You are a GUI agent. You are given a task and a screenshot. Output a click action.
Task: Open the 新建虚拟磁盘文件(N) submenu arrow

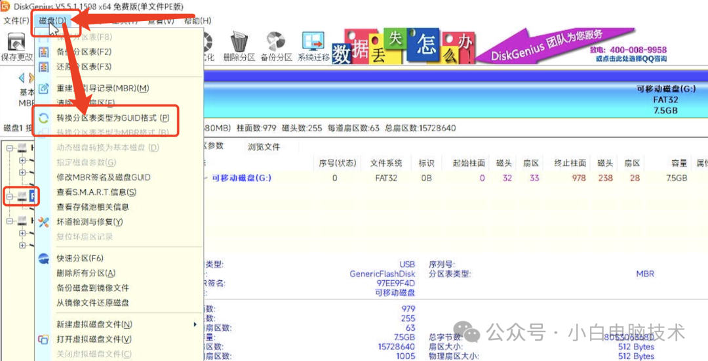pos(195,324)
